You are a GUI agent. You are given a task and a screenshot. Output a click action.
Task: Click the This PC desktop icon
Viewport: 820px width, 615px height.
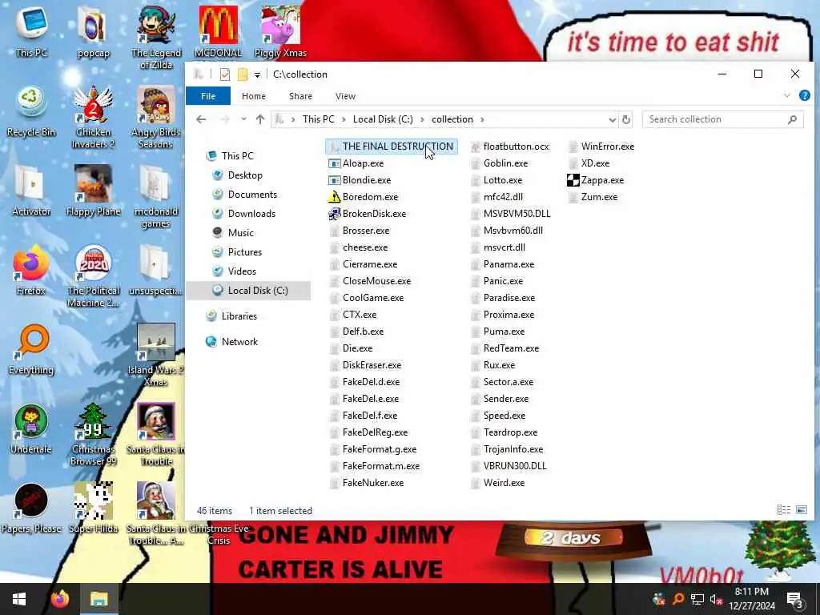[31, 30]
